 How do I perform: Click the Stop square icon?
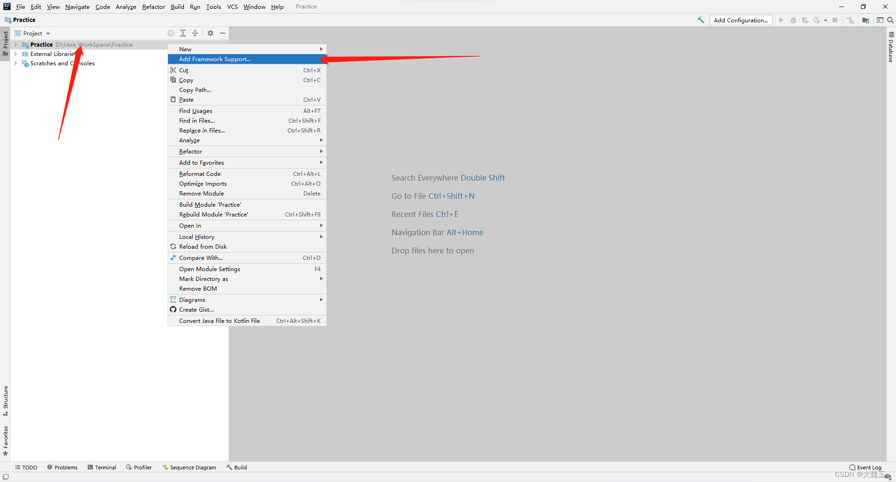[835, 20]
